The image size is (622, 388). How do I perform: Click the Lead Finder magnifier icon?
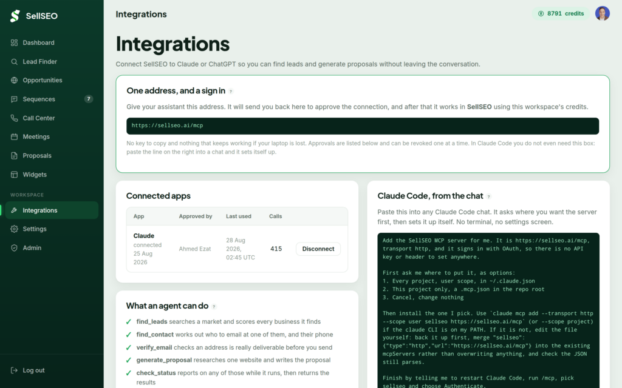pos(15,62)
